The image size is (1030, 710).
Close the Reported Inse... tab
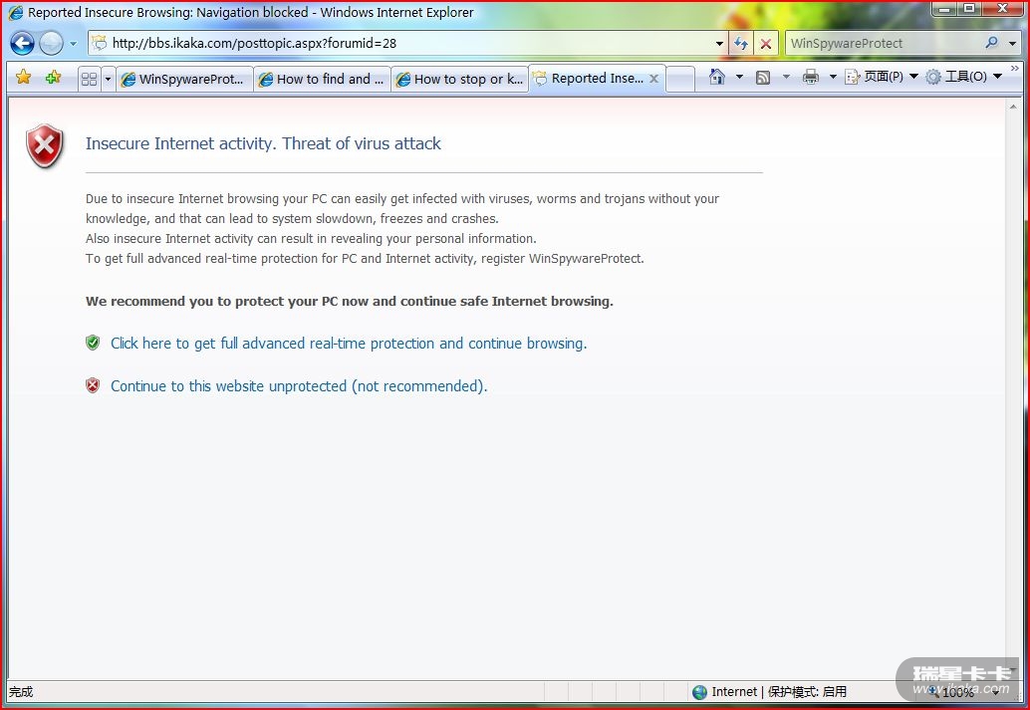[x=653, y=78]
